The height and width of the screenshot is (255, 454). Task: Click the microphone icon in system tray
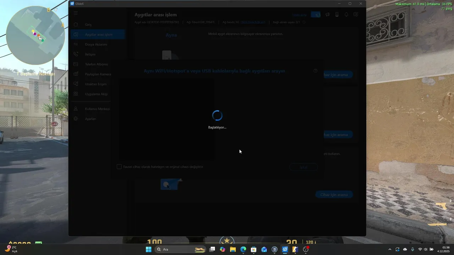coord(412,249)
